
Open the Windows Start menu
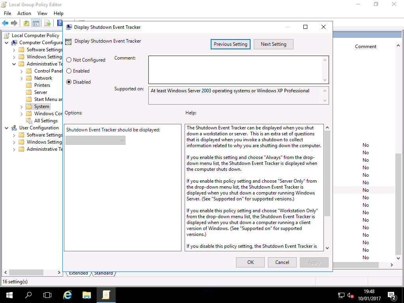click(9, 295)
